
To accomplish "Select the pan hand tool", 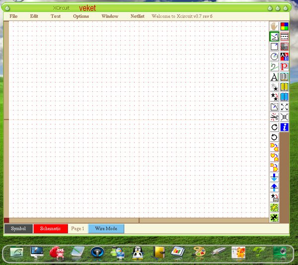I will click(x=274, y=26).
